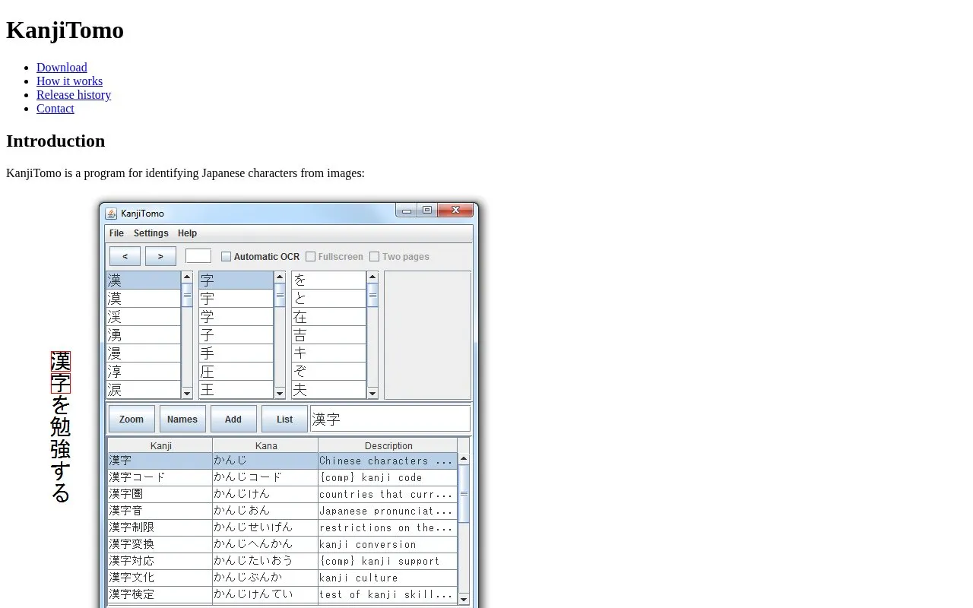The image size is (973, 608).
Task: Select the 漢字圏 dictionary row
Action: pos(282,494)
